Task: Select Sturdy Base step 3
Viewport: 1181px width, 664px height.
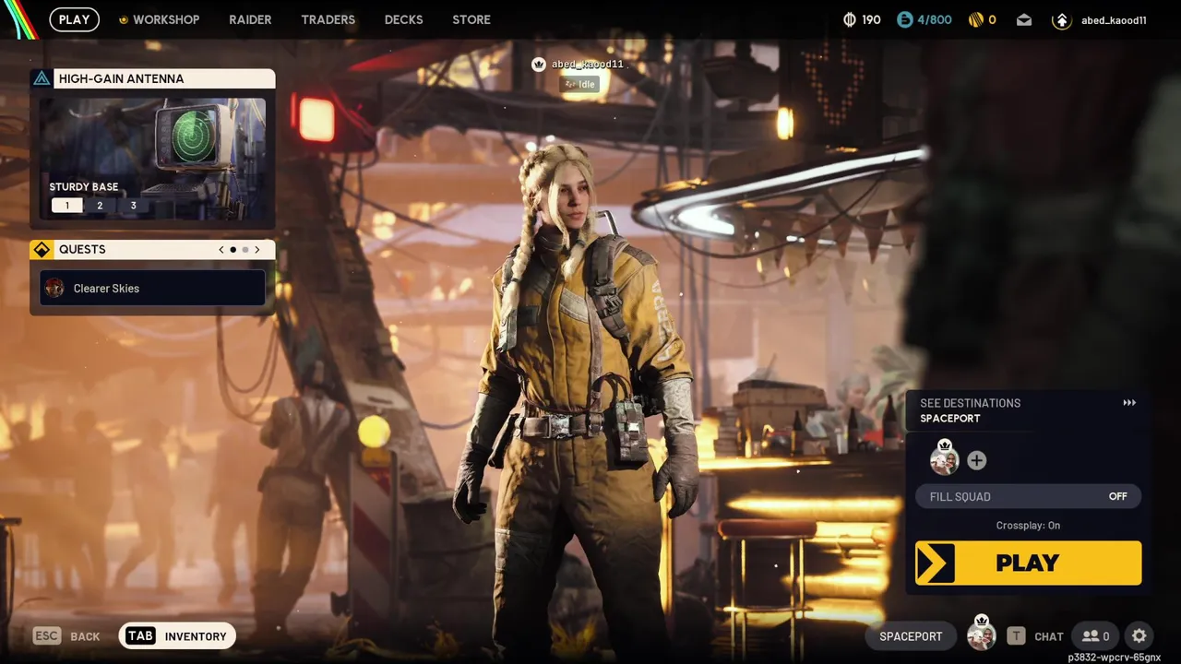Action: [133, 206]
